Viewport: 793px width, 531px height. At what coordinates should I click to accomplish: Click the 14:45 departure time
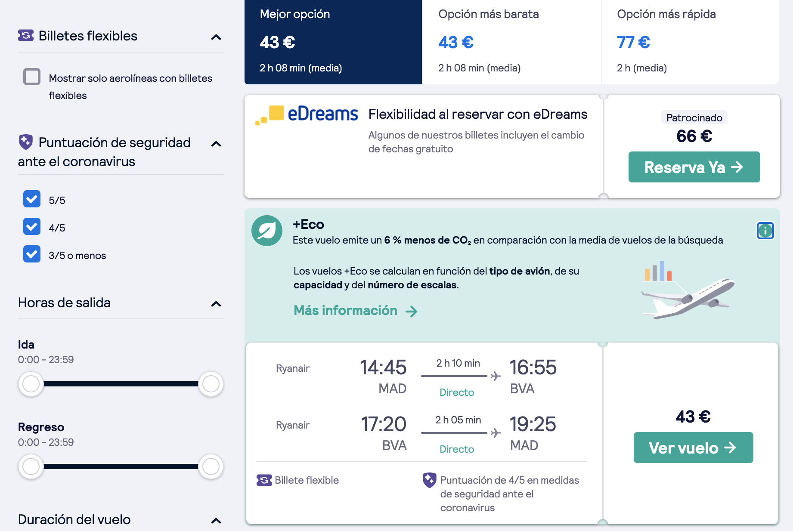coord(383,367)
